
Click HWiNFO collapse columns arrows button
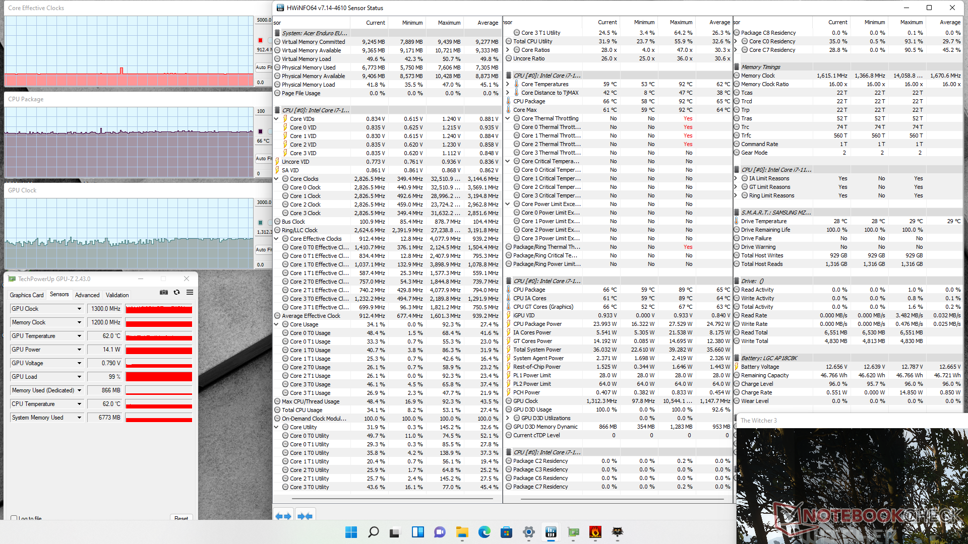305,516
